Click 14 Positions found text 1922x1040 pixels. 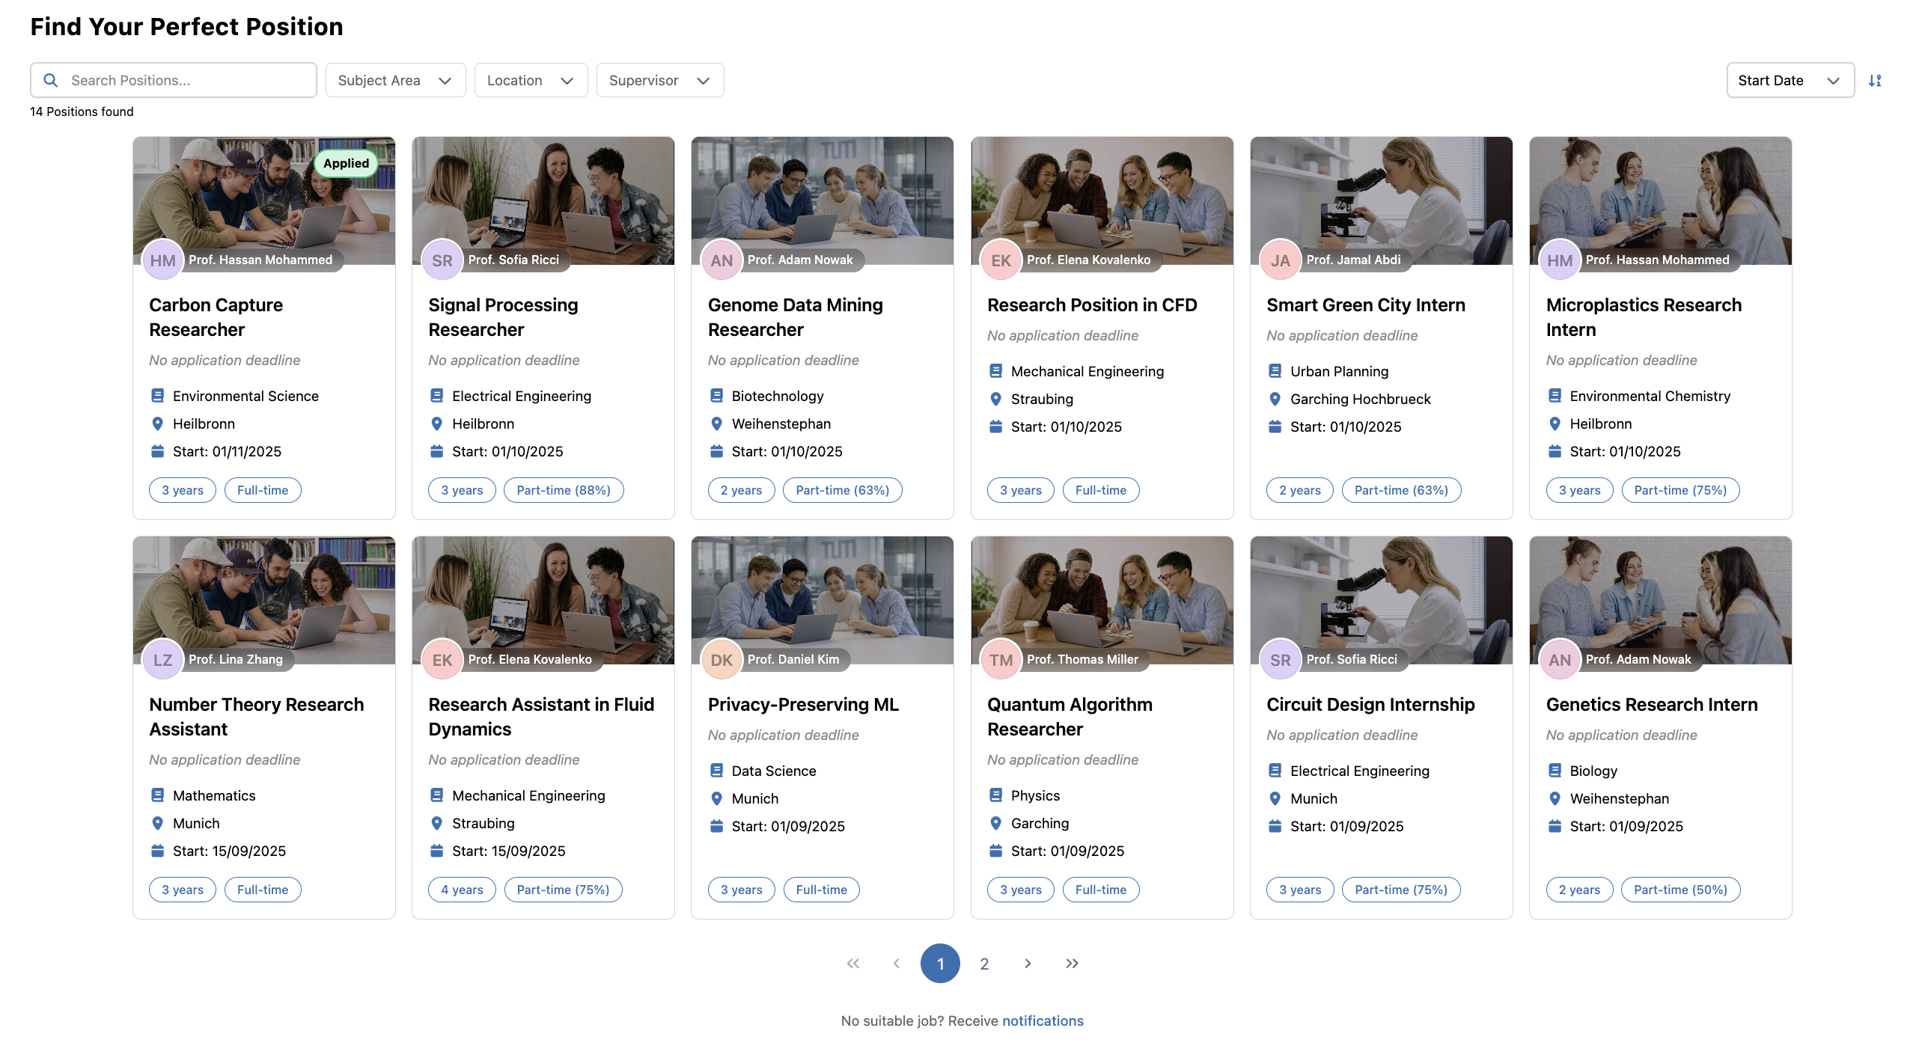click(82, 111)
